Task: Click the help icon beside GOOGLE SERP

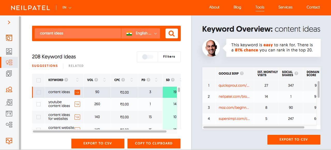Action: click(x=242, y=73)
